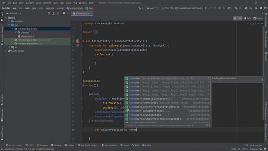The height and width of the screenshot is (151, 268).
Task: Click Next Tip link in completion popup
Action: point(190,125)
